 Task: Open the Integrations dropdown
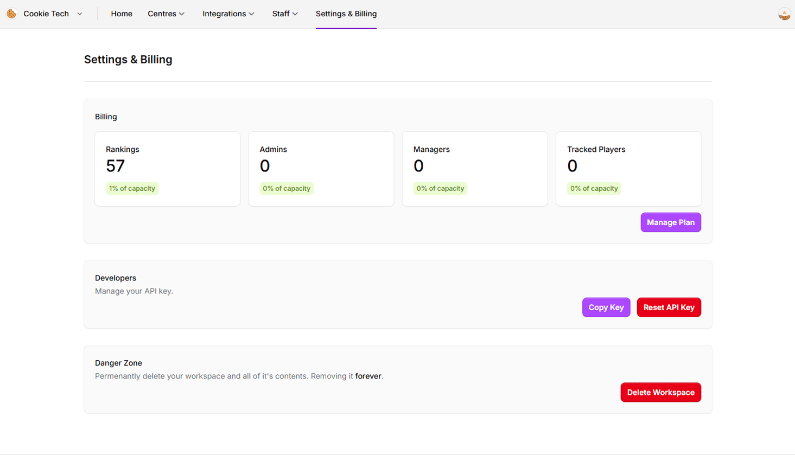tap(228, 14)
